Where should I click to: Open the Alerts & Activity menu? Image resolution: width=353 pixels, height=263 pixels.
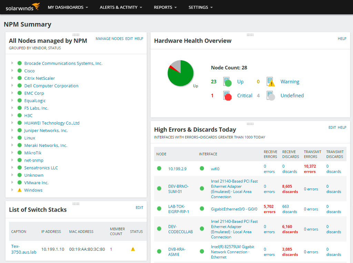[x=121, y=8]
